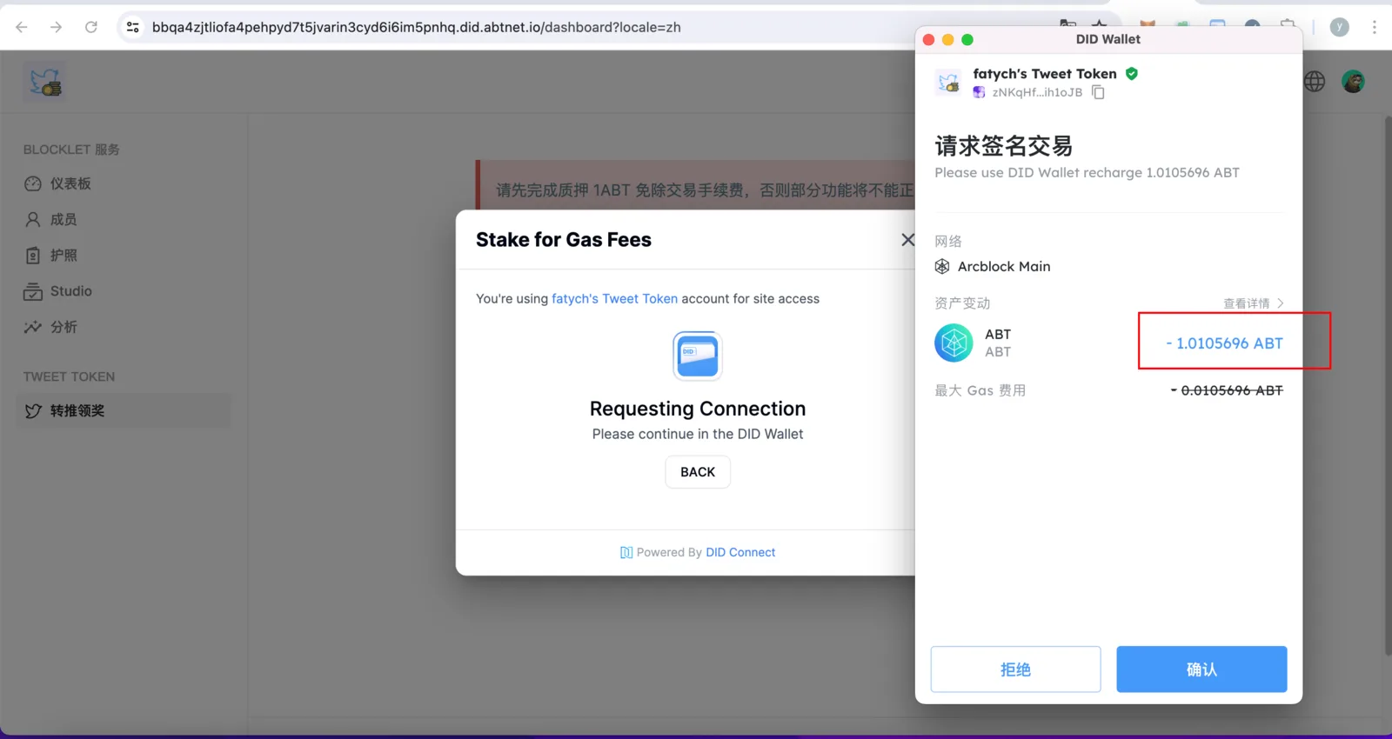
Task: Open the fatych's Tweet Token link in the dialog
Action: [614, 298]
